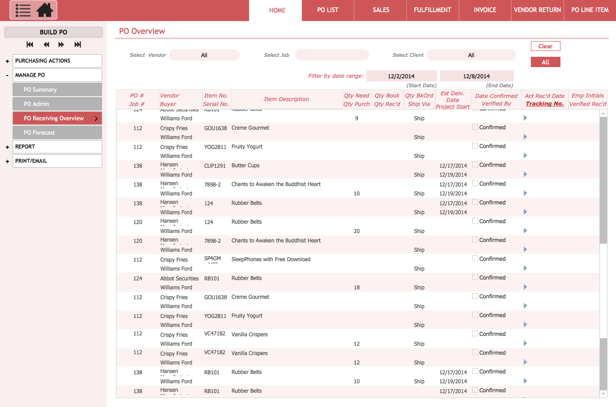Open the SALES tab

point(381,10)
